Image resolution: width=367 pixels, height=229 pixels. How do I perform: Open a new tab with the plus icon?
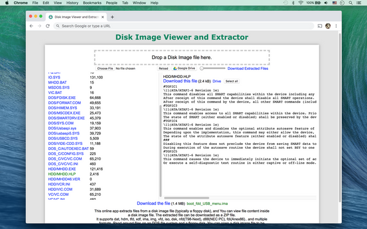pos(112,17)
